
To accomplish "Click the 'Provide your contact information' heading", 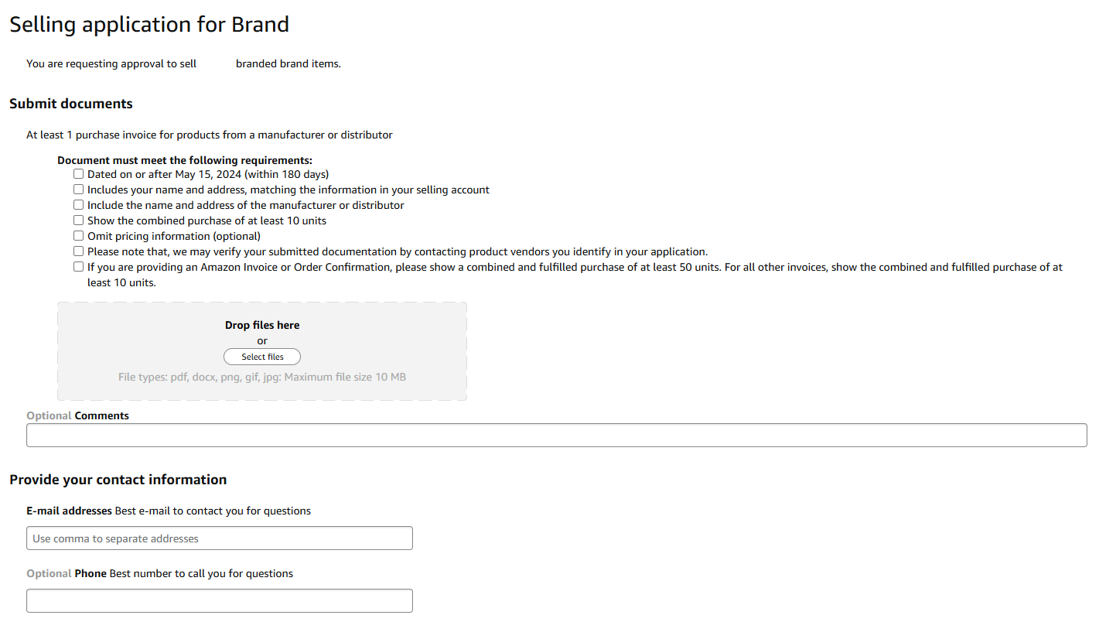I will (x=118, y=480).
